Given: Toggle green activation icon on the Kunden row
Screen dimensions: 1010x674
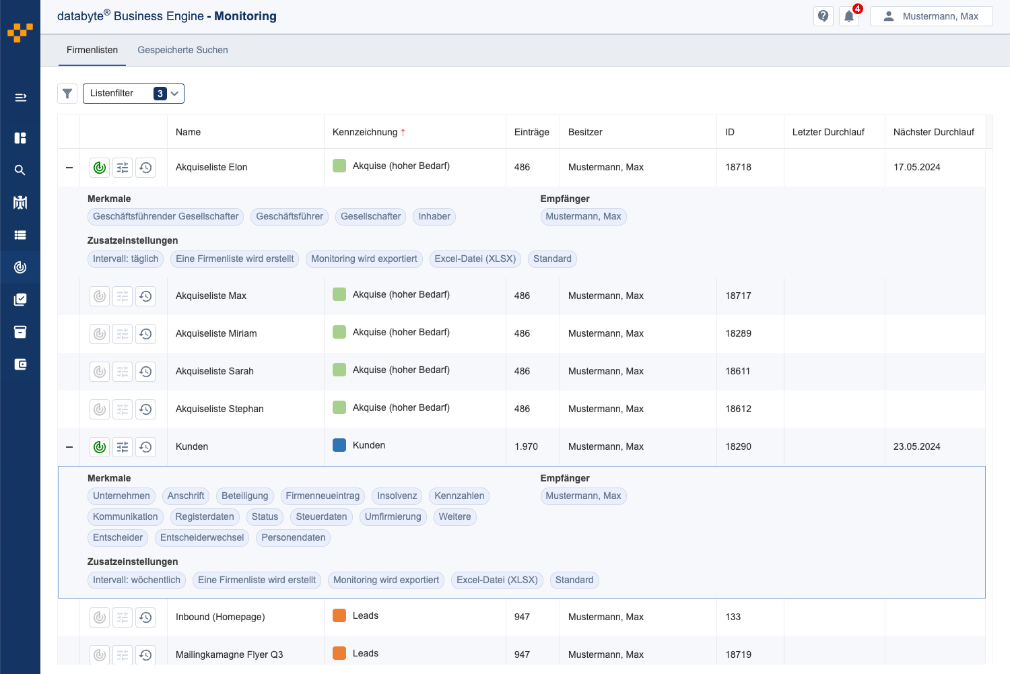Looking at the screenshot, I should pyautogui.click(x=99, y=446).
